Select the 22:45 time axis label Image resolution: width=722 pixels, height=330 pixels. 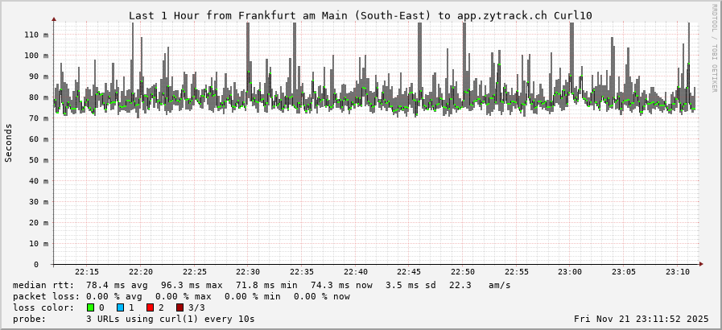click(x=409, y=272)
